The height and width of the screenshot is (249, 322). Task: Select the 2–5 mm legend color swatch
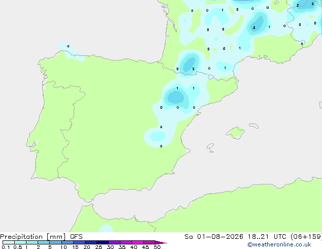point(44,242)
